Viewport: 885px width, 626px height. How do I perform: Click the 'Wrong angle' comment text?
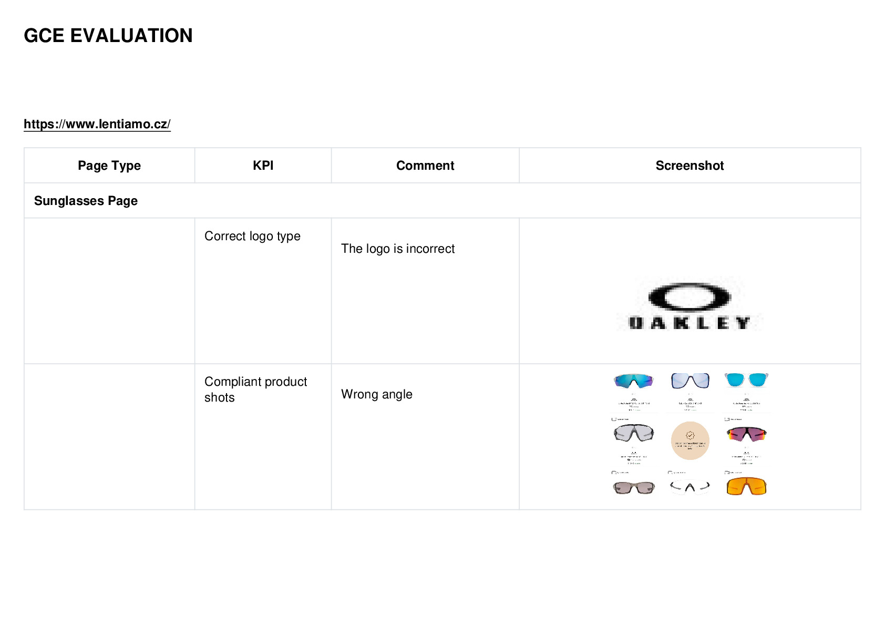377,394
